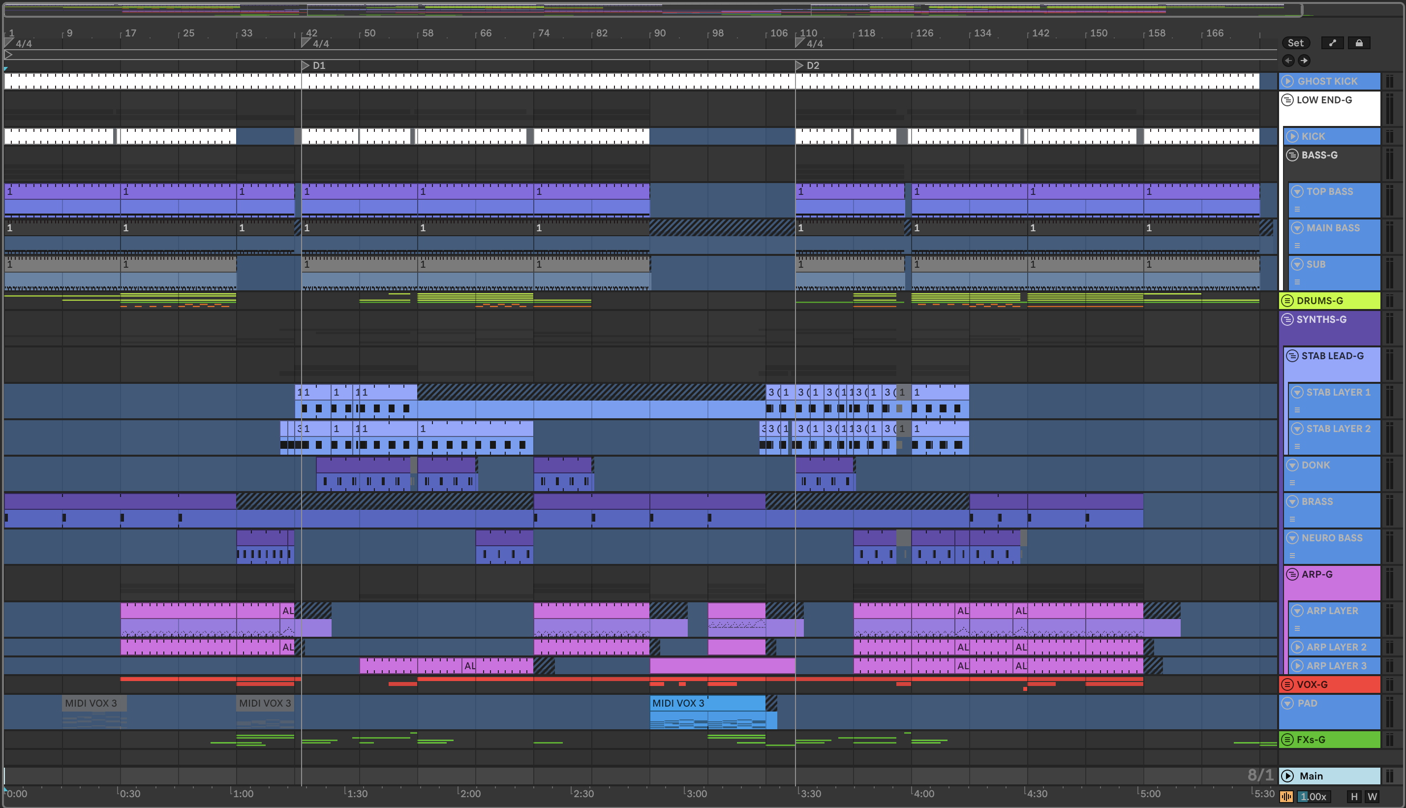Click the D2 locator marker
Screen dimensions: 1406x808
(x=800, y=65)
